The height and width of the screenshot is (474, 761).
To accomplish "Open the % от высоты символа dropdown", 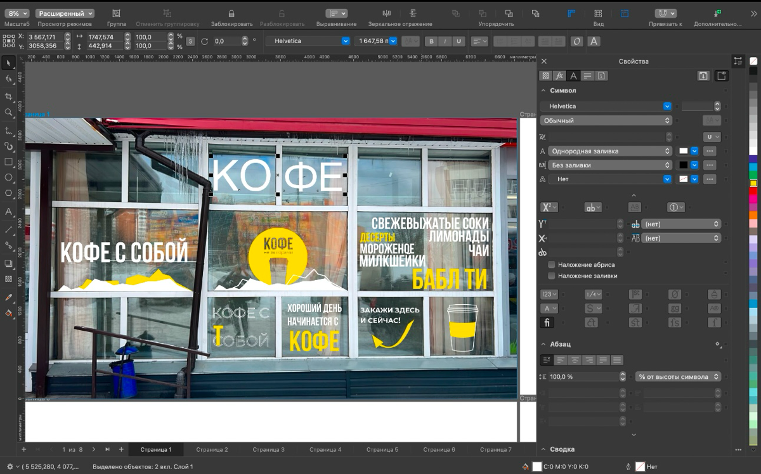I will [x=678, y=376].
